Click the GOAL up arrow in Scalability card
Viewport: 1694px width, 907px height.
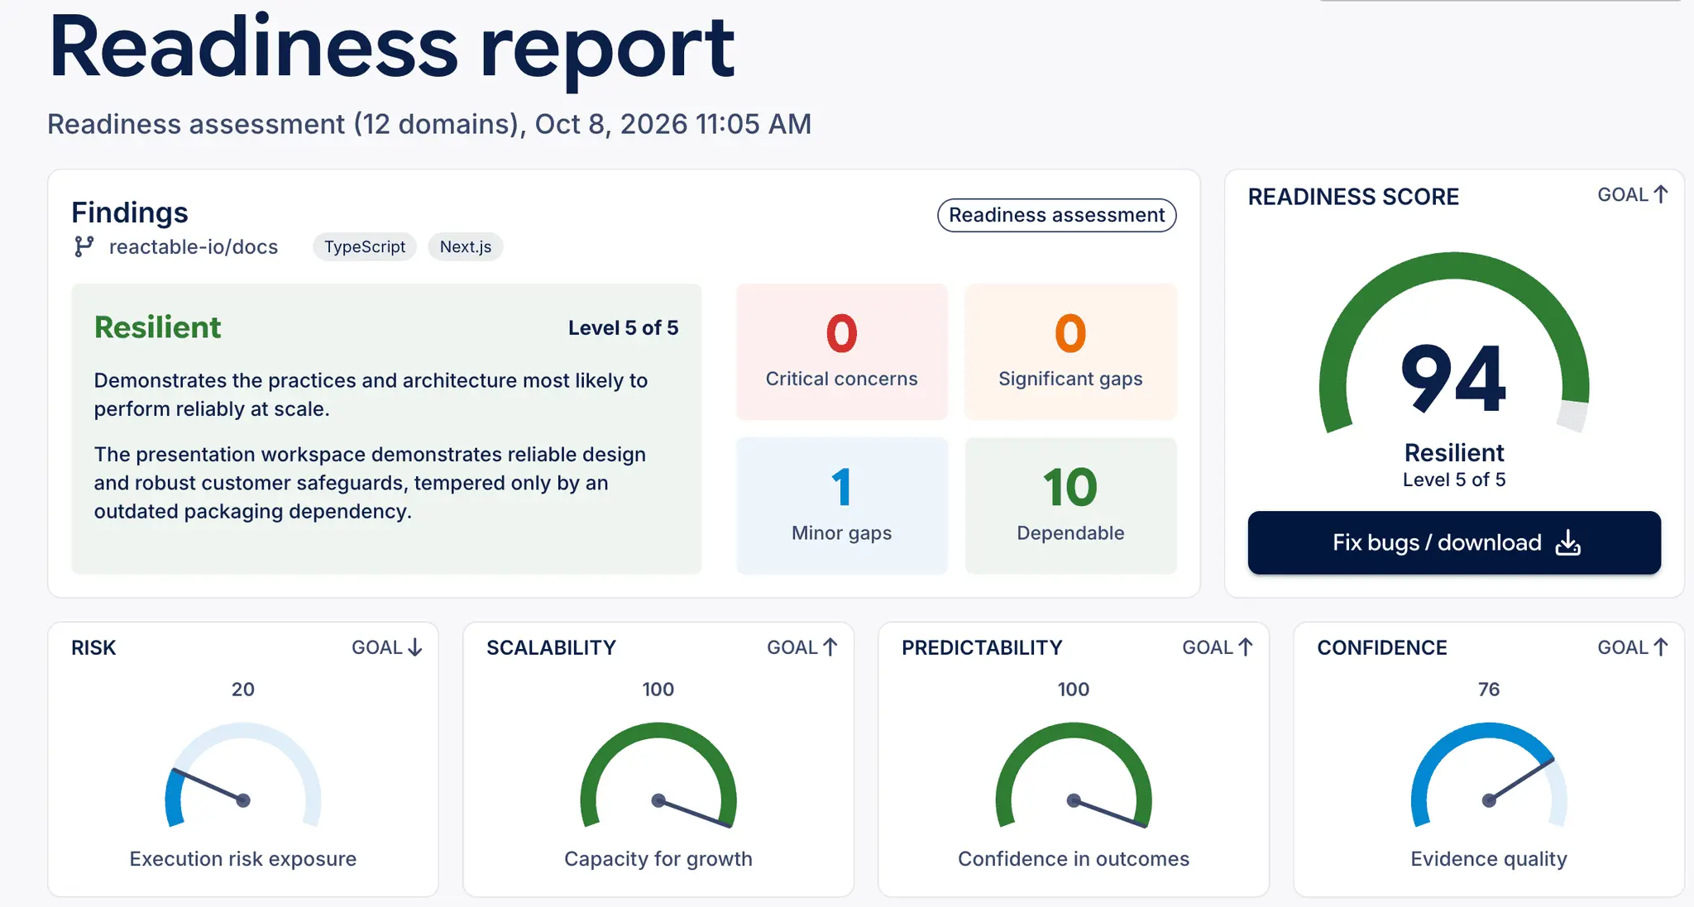tap(830, 647)
